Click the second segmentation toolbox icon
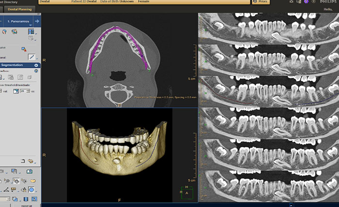 (x=11, y=77)
